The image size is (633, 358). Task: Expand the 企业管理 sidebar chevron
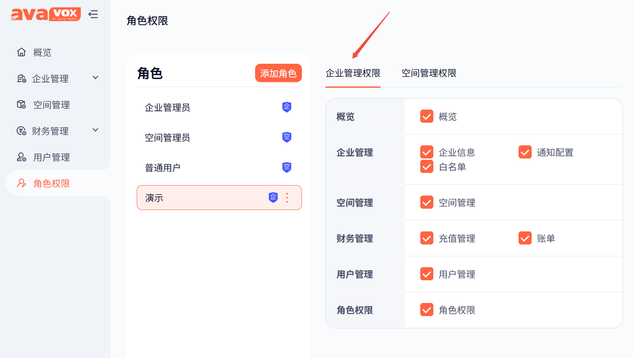(96, 78)
